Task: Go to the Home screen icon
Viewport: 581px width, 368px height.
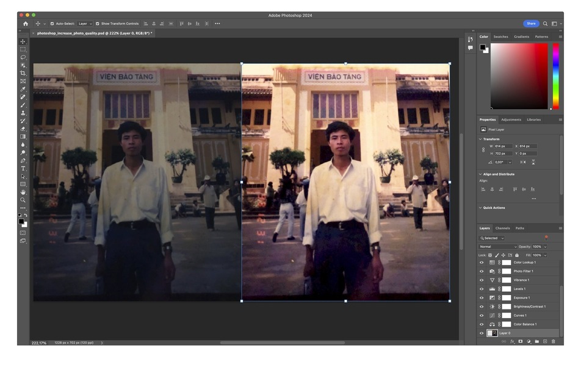Action: point(26,24)
